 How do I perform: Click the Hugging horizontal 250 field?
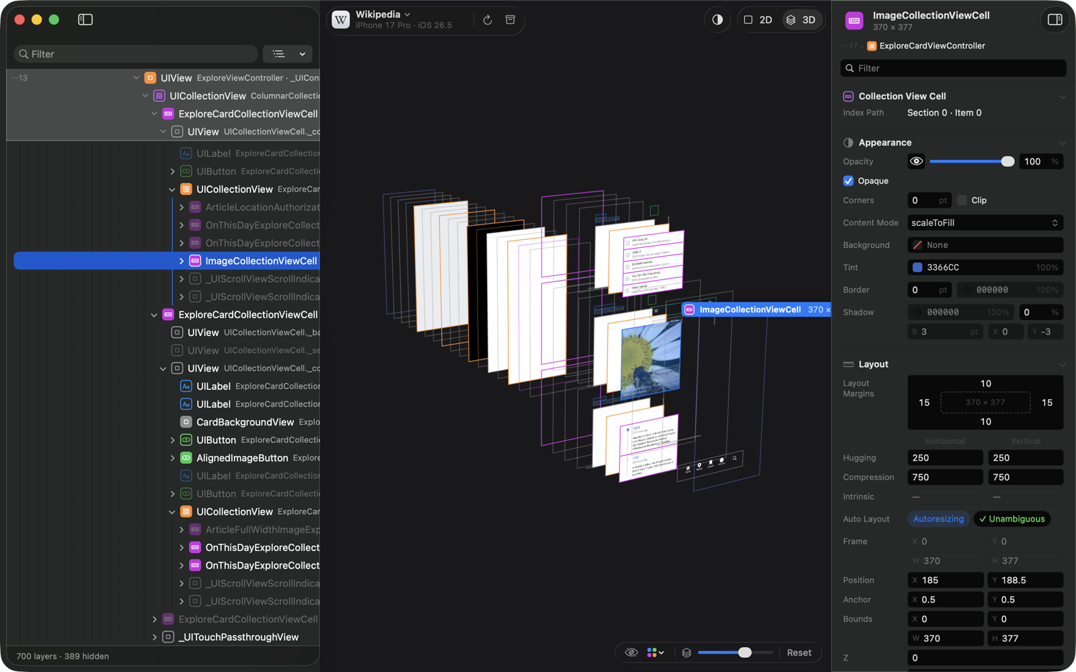(945, 458)
